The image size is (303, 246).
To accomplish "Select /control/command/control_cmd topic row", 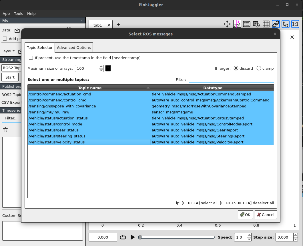I will coord(151,100).
